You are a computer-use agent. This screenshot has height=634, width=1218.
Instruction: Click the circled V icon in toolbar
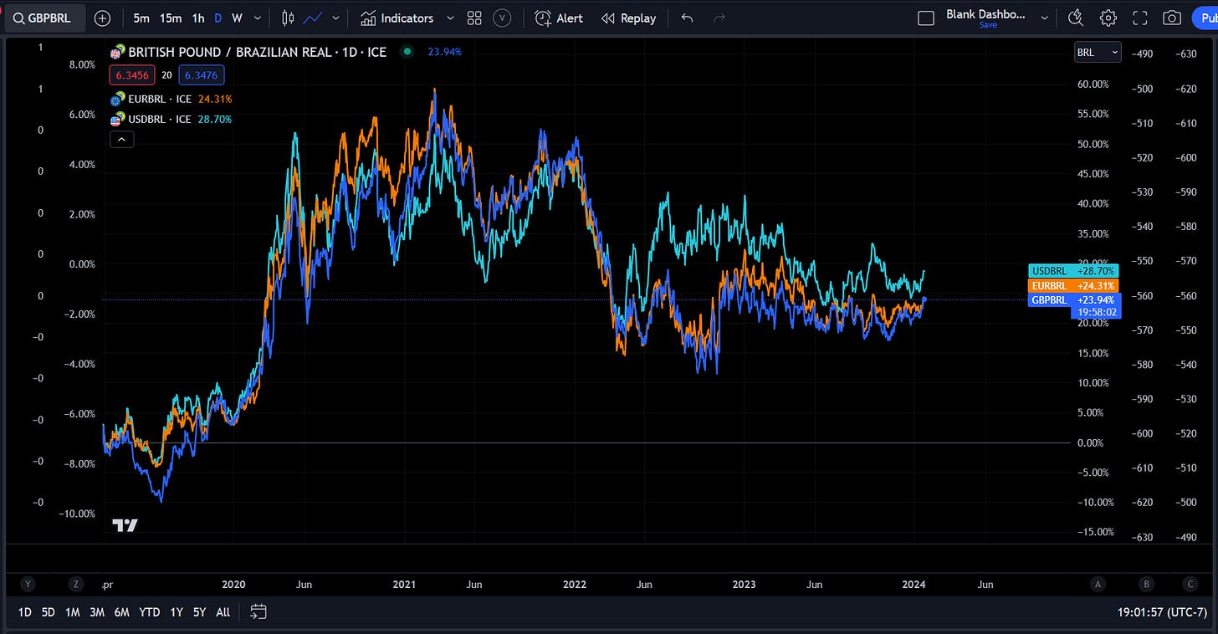(502, 18)
